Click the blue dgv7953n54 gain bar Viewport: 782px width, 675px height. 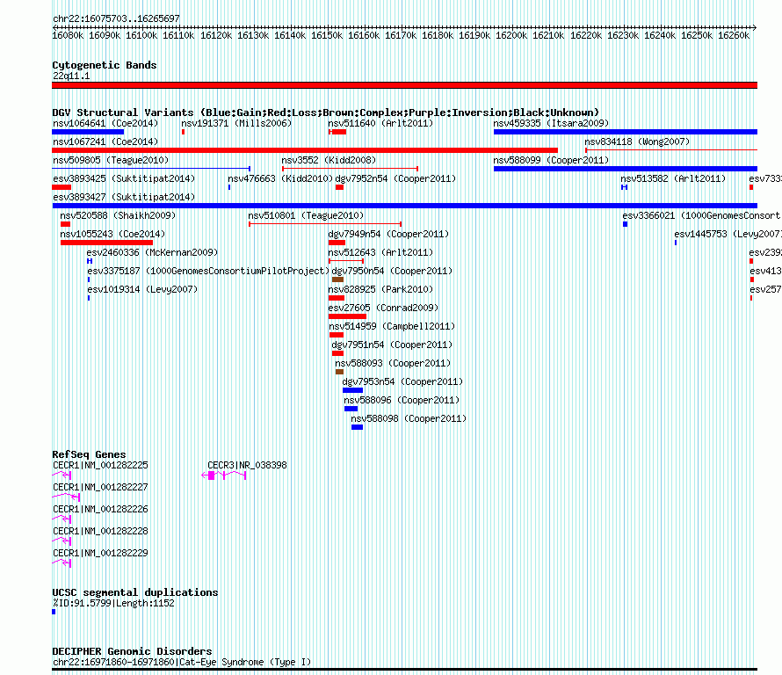pyautogui.click(x=352, y=390)
